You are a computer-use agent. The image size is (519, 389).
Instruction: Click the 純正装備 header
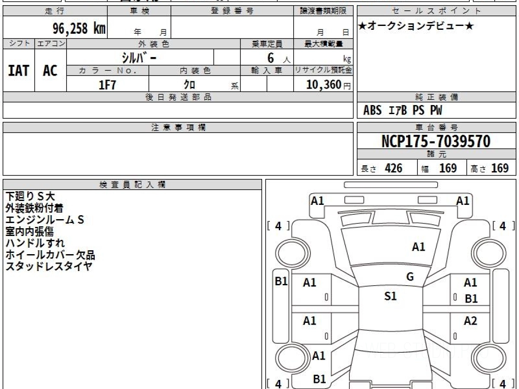(436, 97)
